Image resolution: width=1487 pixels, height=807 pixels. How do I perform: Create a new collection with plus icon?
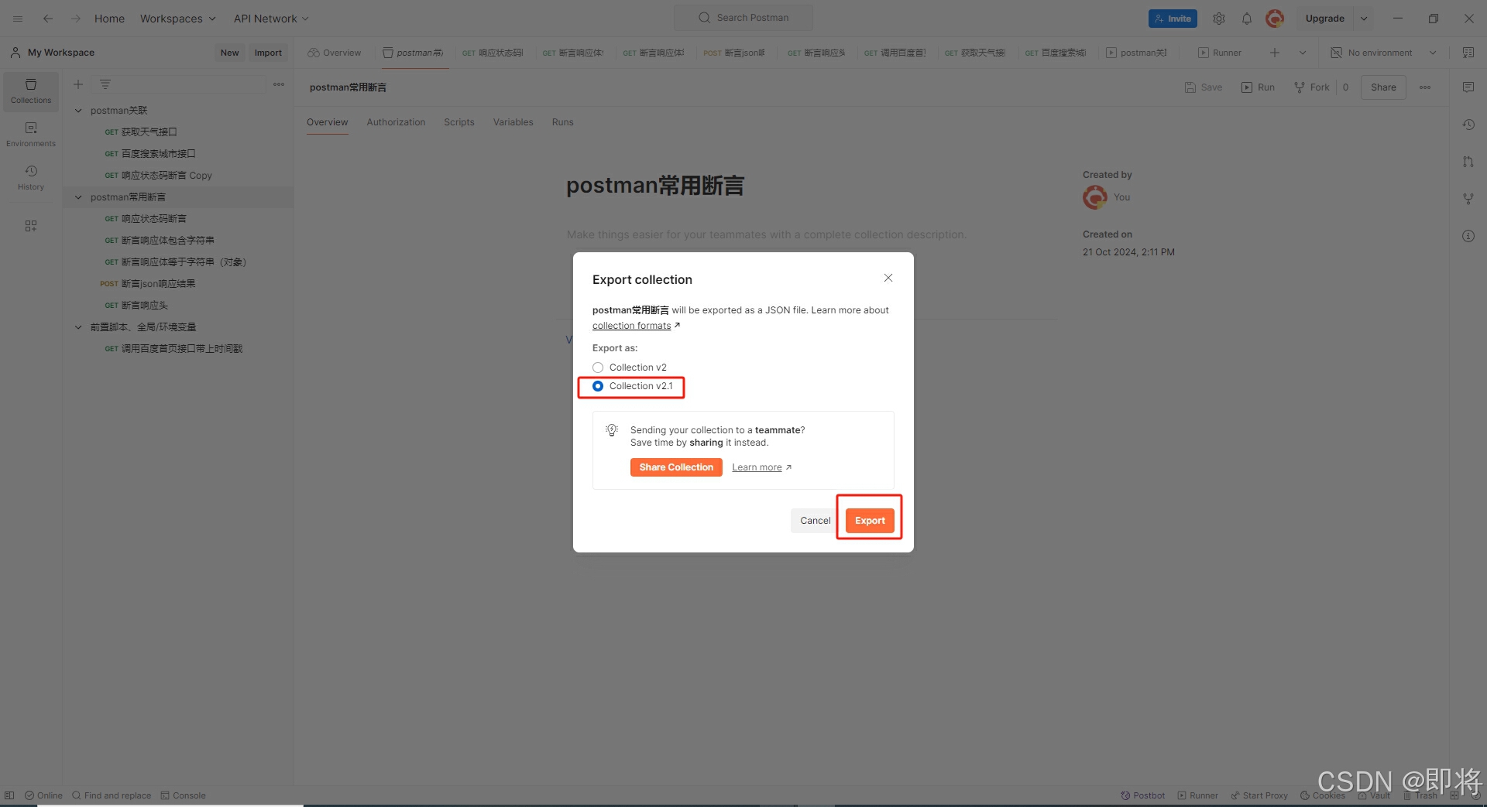pyautogui.click(x=78, y=84)
